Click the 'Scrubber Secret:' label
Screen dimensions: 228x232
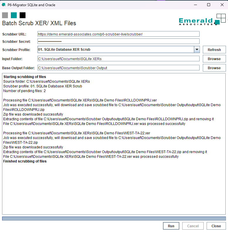click(16, 42)
